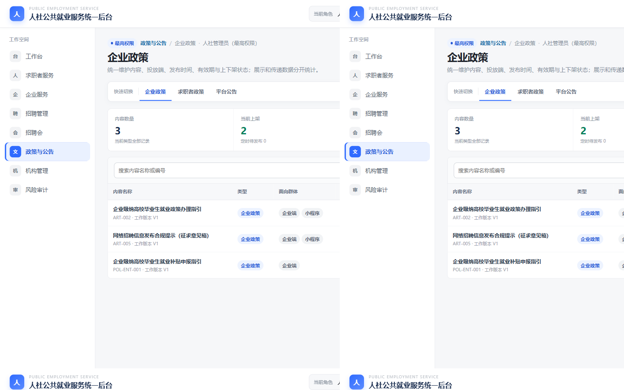Open 企业吸纳高校毕业生就业政策办理指引 title in the right-hand copy

(x=497, y=209)
